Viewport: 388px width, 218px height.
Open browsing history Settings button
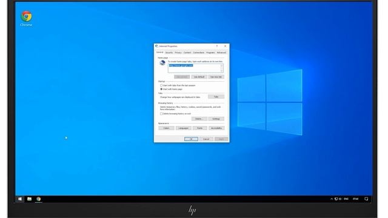216,119
